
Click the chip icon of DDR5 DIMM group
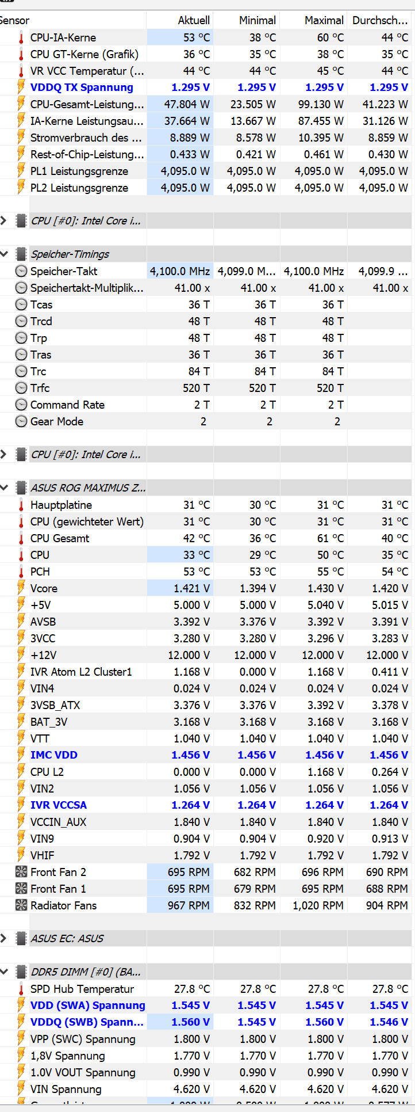[x=21, y=972]
